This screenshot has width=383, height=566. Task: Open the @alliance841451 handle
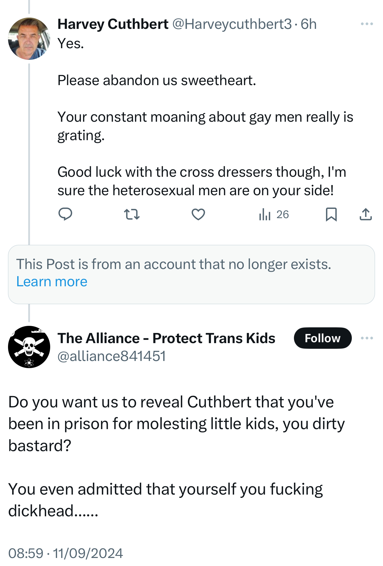point(111,356)
